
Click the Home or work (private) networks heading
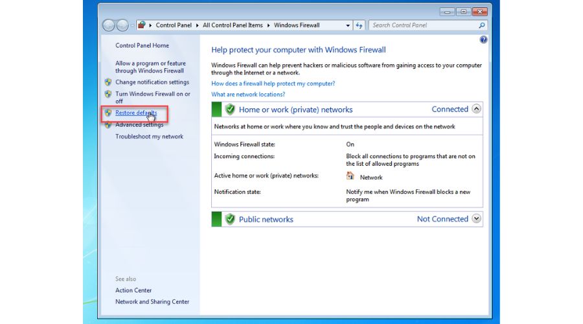pyautogui.click(x=295, y=110)
